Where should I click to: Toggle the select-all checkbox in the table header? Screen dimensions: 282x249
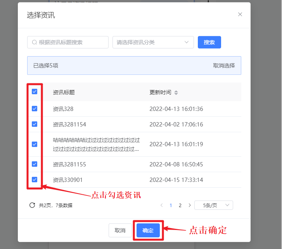pyautogui.click(x=35, y=92)
